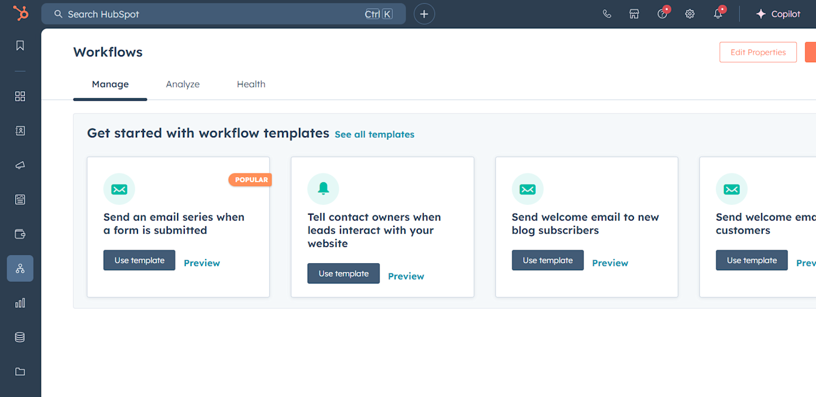Screen dimensions: 816x397
Task: Switch to the Manage tab
Action: (110, 84)
